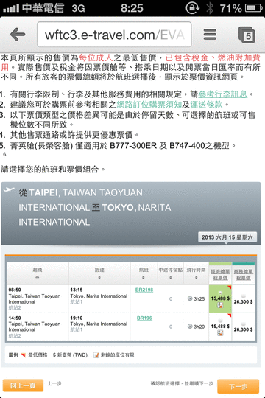Select BR2198 economy fare 15,488 radio
265x398 pixels.
[x=220, y=293]
